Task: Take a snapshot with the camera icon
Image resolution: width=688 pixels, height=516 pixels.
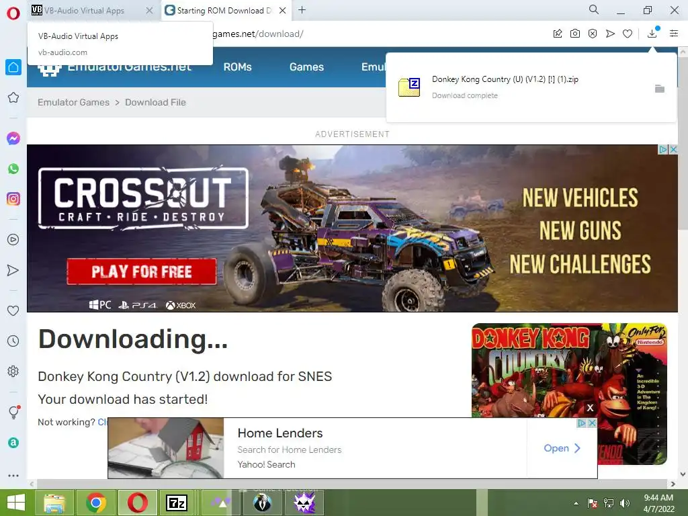Action: click(x=575, y=34)
